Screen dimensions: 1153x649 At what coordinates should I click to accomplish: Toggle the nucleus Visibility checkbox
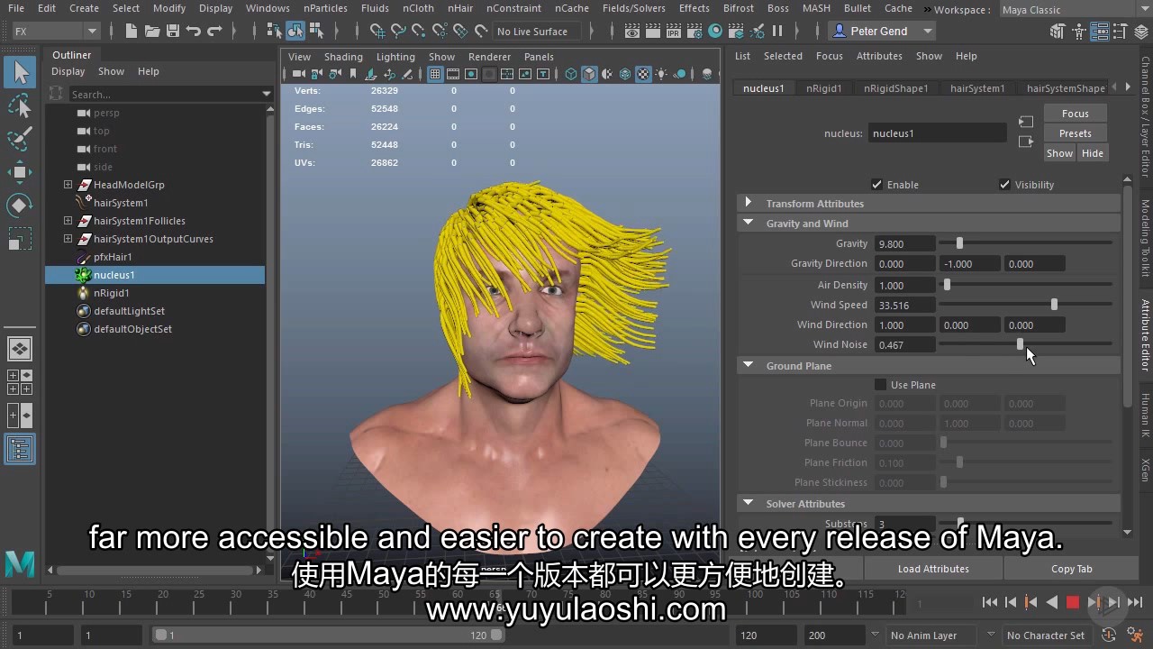coord(1004,185)
